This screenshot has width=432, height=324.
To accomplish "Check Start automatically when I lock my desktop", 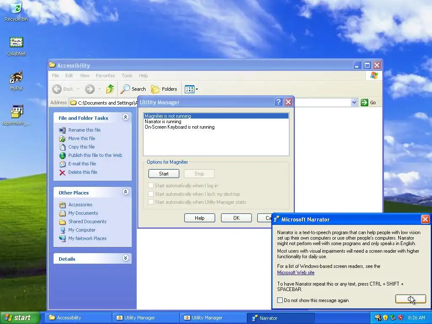I will (151, 194).
